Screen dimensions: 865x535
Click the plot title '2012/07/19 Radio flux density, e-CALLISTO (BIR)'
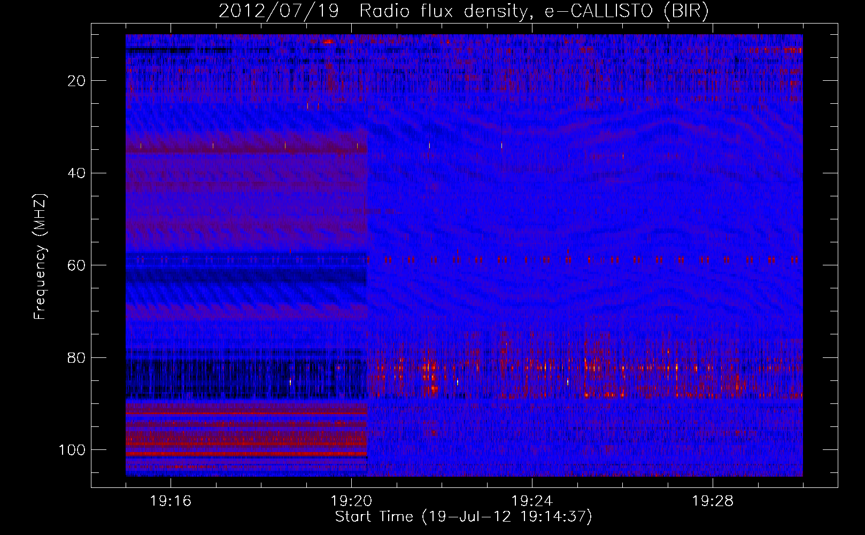464,11
